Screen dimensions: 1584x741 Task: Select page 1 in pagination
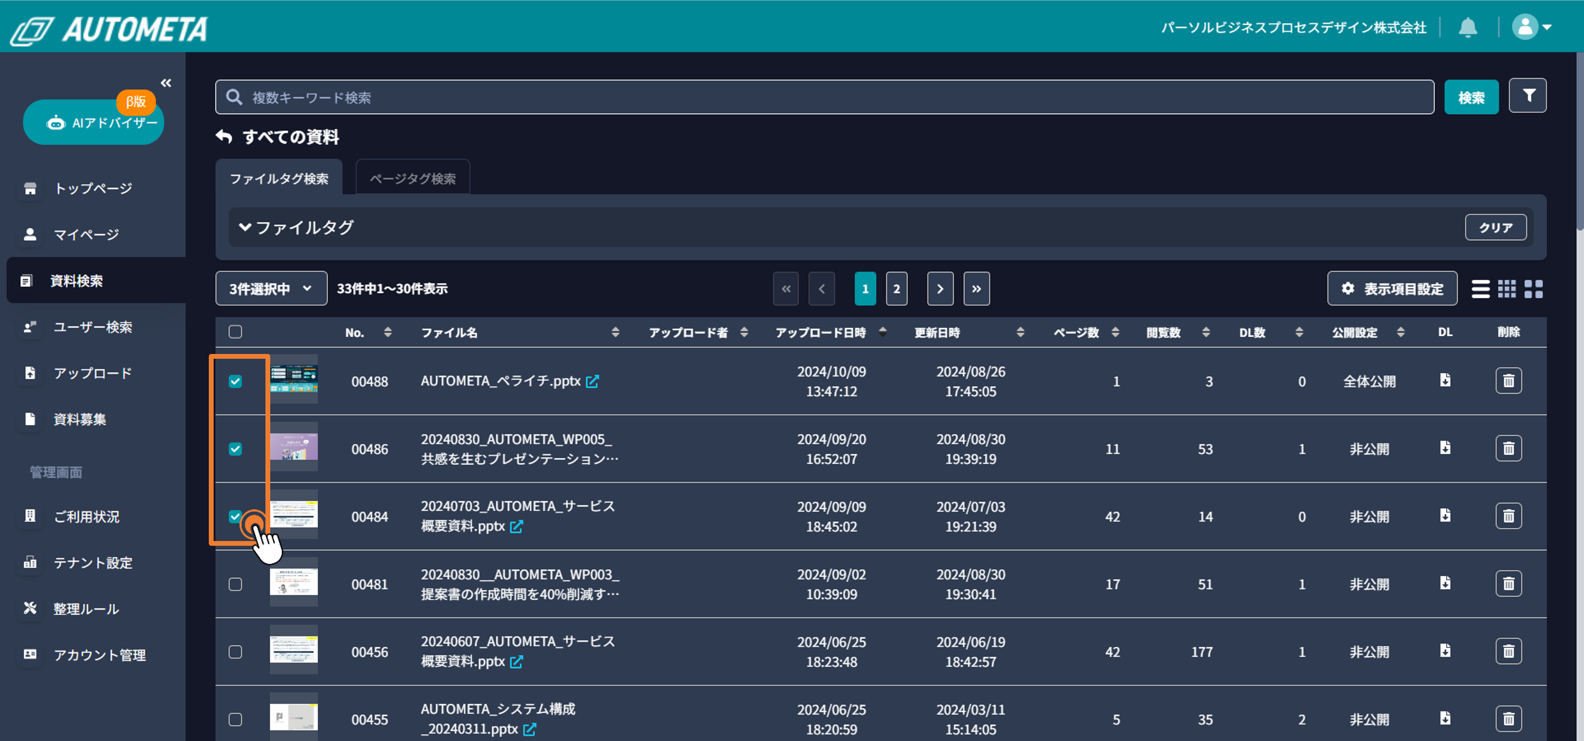[865, 288]
